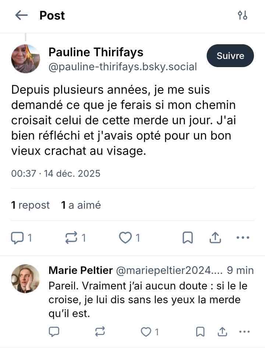265x351 pixels.
Task: View who liked the post
Action: 81,205
